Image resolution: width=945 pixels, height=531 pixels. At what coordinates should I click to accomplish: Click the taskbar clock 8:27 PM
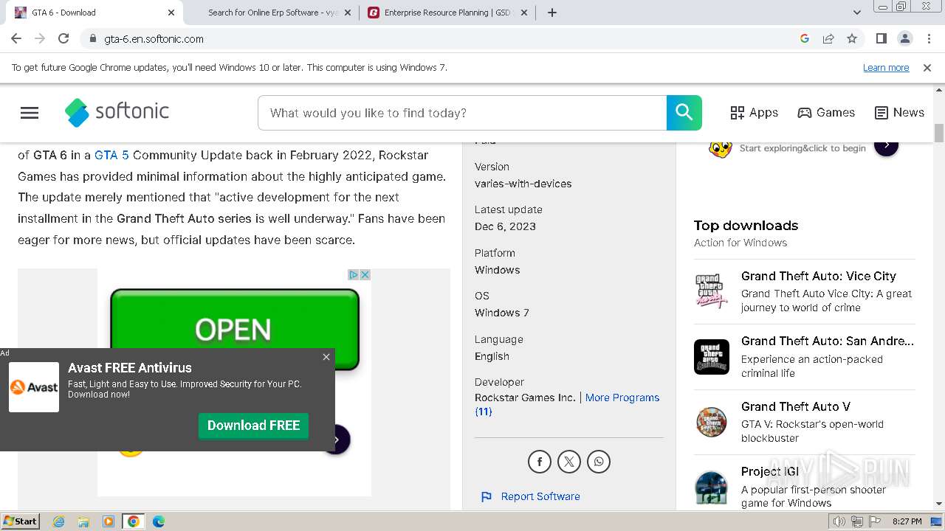point(907,521)
